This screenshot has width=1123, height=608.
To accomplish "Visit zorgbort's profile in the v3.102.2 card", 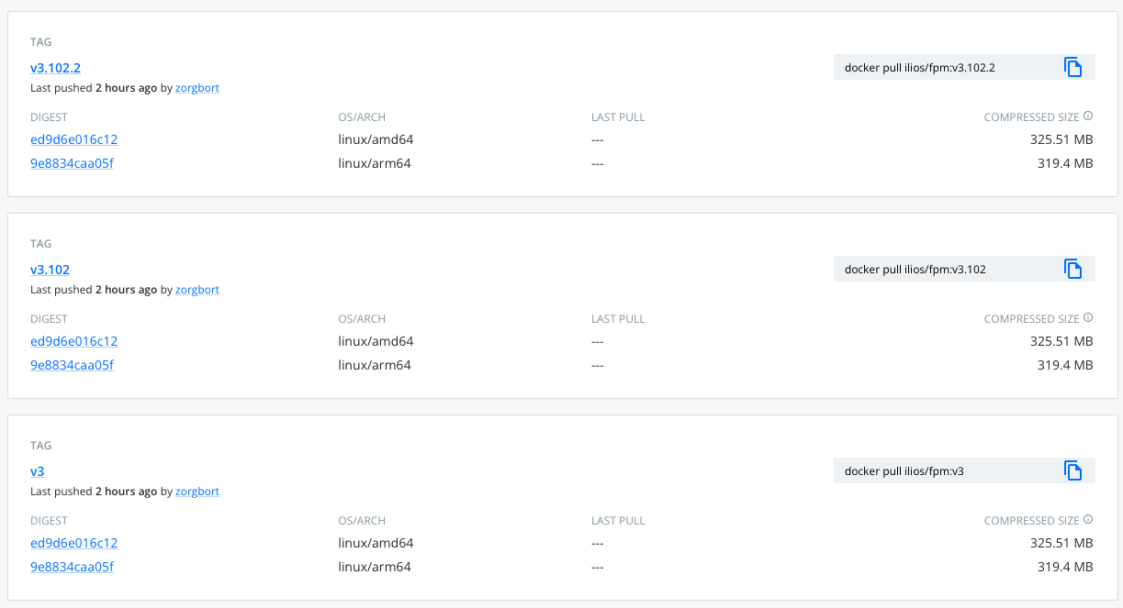I will tap(197, 88).
